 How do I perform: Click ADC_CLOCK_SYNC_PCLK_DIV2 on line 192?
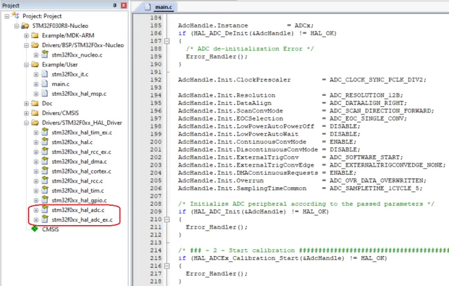pyautogui.click(x=376, y=80)
